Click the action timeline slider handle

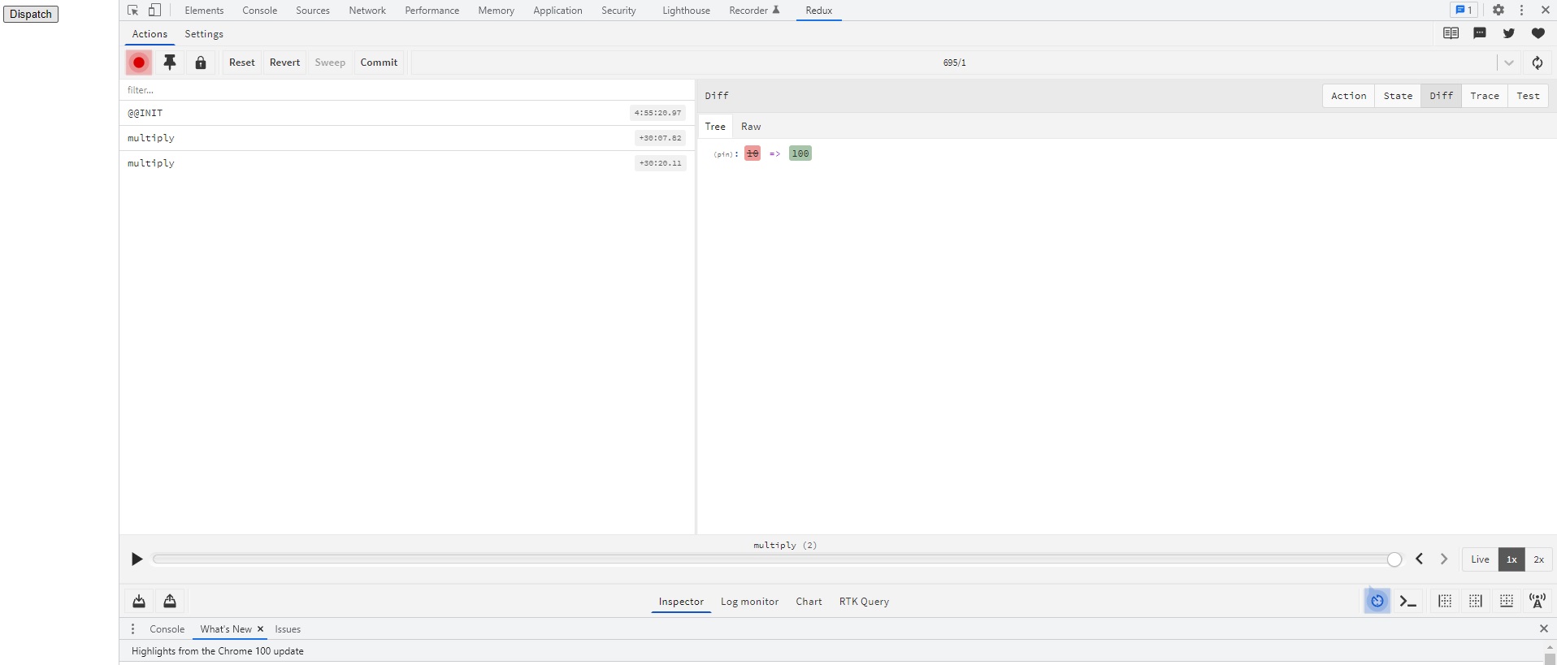tap(1394, 559)
